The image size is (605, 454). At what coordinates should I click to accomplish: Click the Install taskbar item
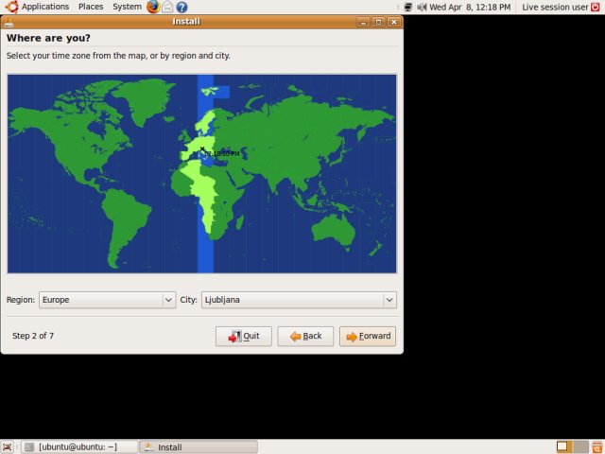pos(198,446)
